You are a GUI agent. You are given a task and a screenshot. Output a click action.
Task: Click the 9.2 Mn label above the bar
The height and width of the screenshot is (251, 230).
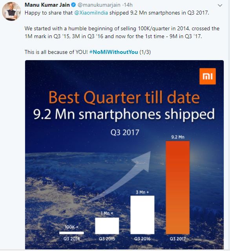click(x=178, y=137)
